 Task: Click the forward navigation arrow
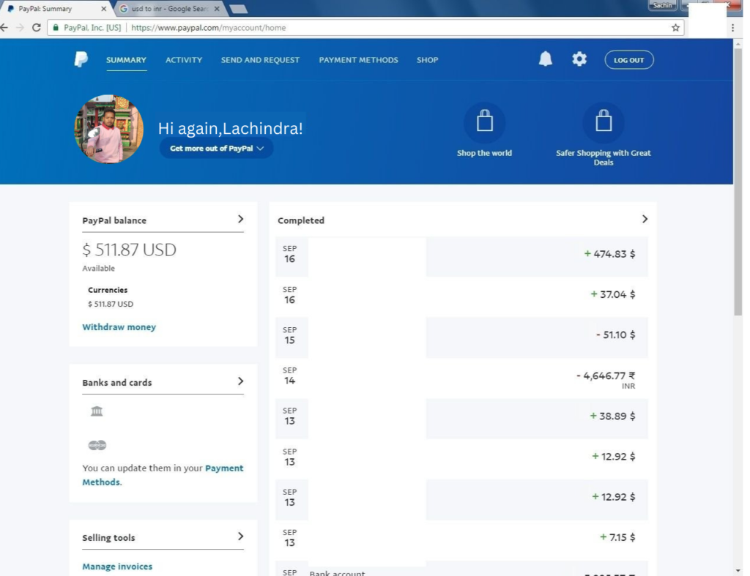coord(20,28)
